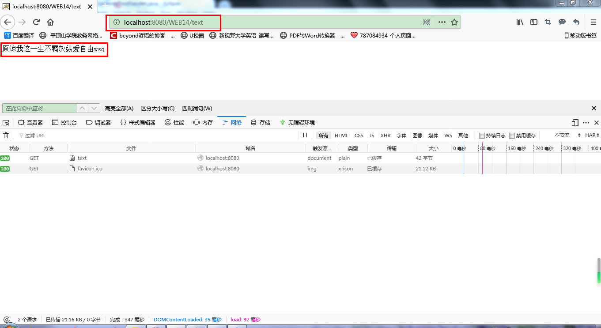This screenshot has height=328, width=601.
Task: Close the localhost:8080/WEB14/text tab
Action: (90, 7)
